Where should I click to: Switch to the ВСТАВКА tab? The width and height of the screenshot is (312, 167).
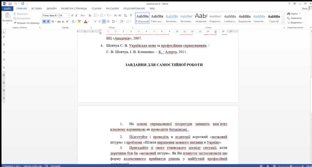[x=37, y=9]
